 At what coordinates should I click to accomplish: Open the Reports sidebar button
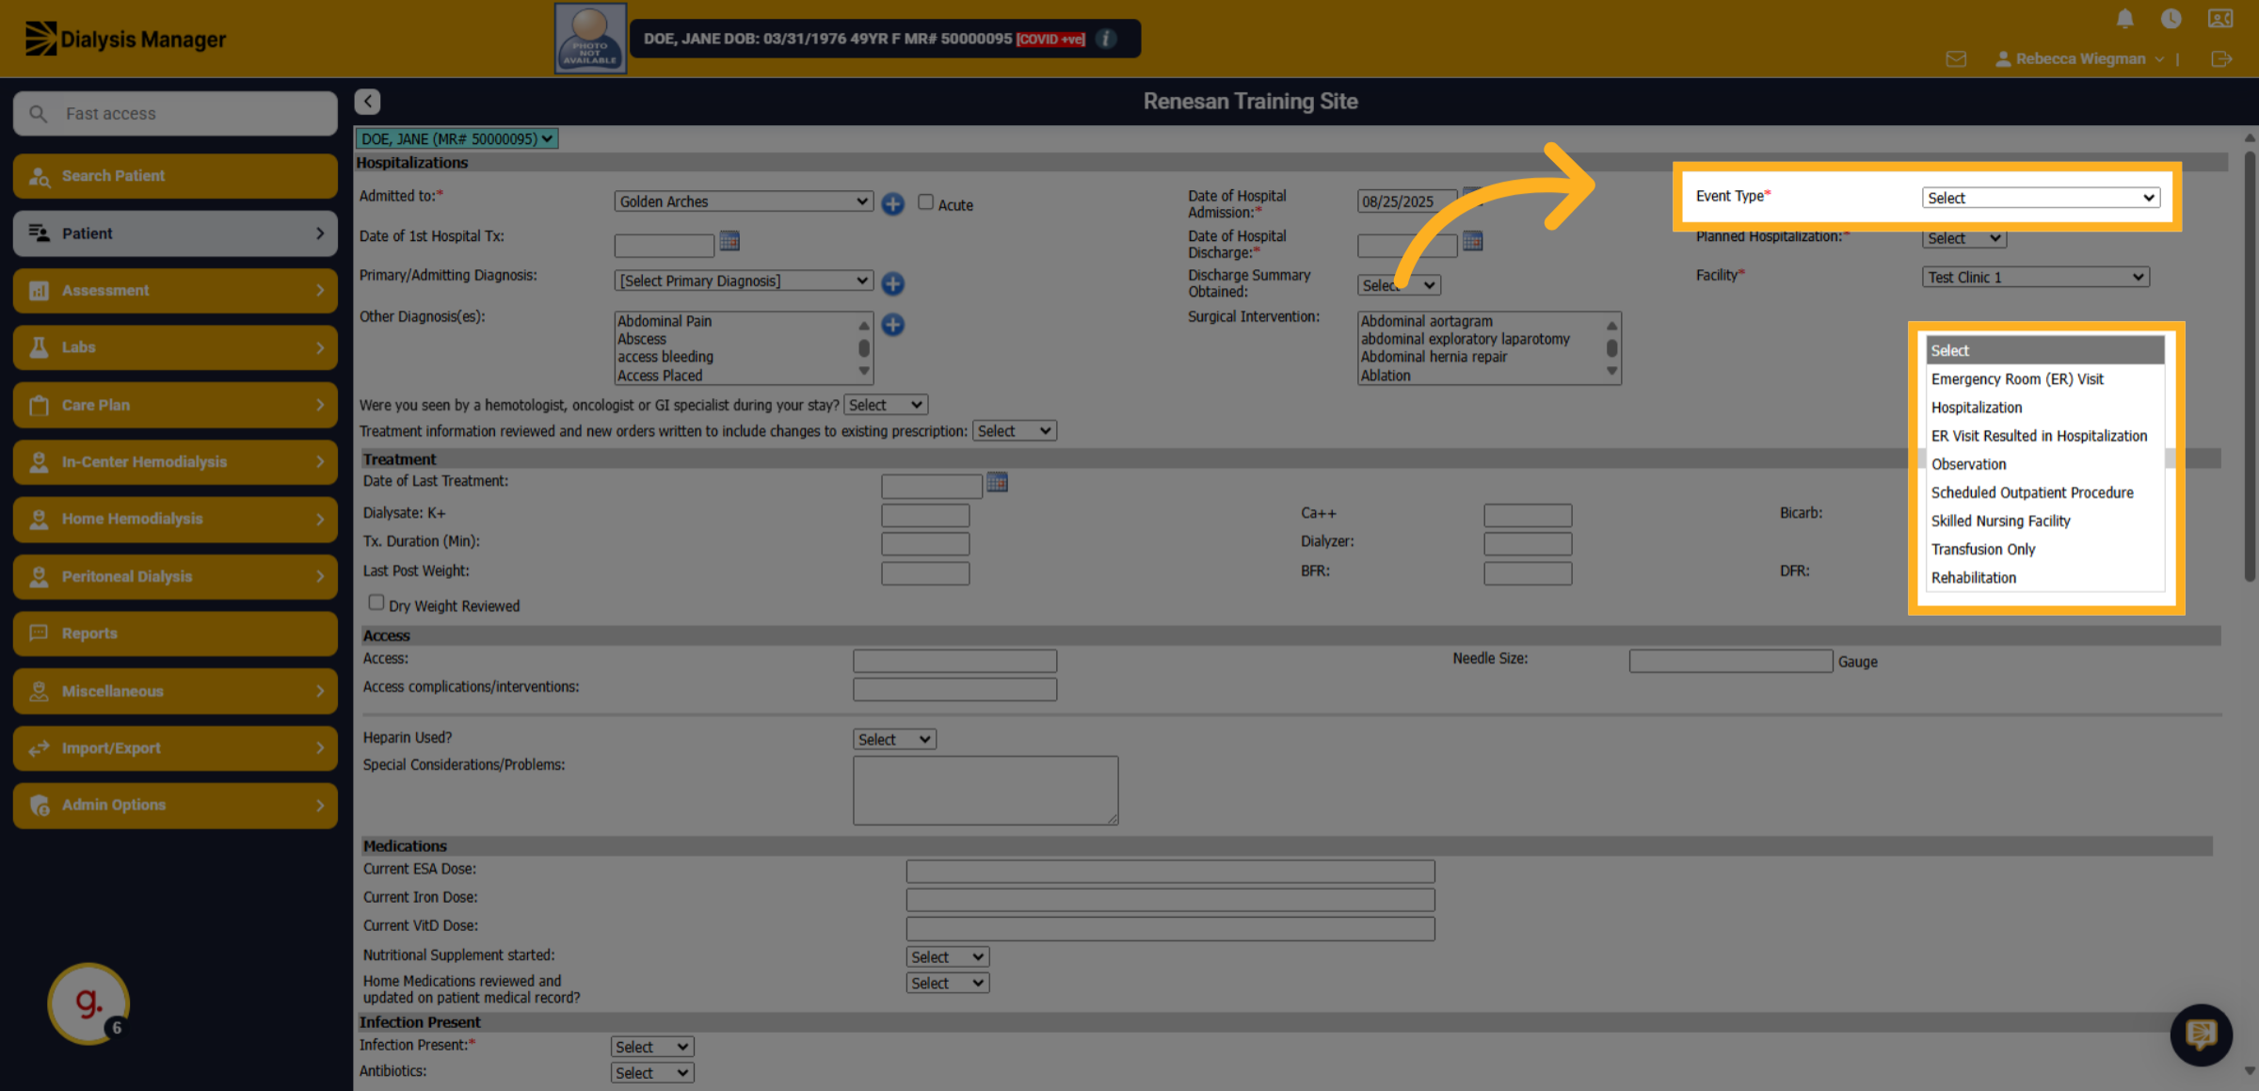(175, 634)
